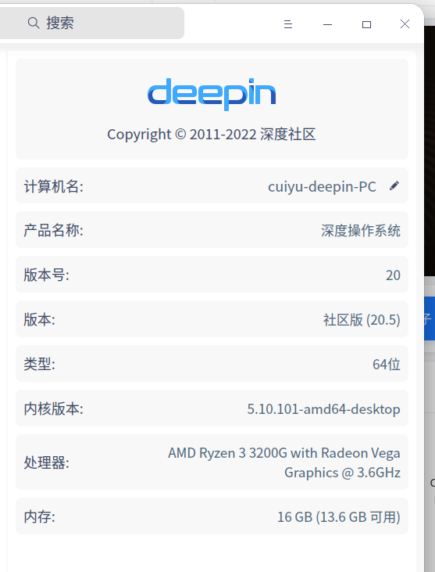Click kernel version 5.10.101-amd64-desktop
This screenshot has width=435, height=572.
click(x=323, y=409)
